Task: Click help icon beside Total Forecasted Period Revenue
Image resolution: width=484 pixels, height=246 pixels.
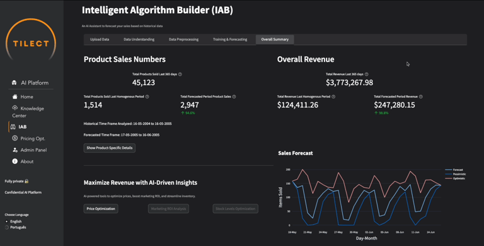Action: [421, 97]
